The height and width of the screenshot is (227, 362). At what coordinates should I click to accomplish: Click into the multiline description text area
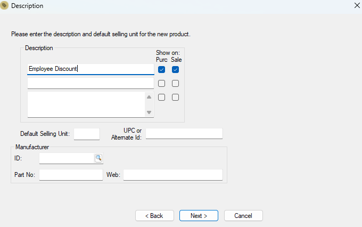[86, 104]
